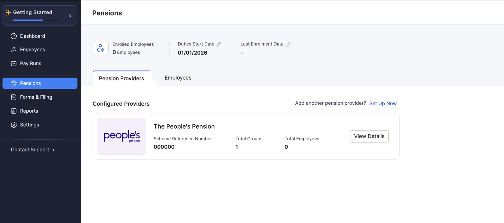504x223 pixels.
Task: Click the Configured Providers heading
Action: point(121,104)
